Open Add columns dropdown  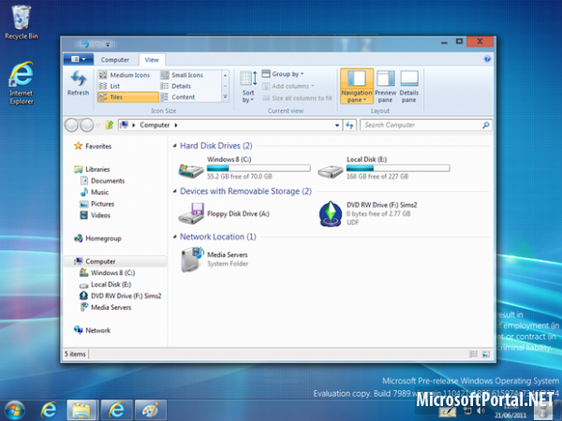(x=288, y=86)
